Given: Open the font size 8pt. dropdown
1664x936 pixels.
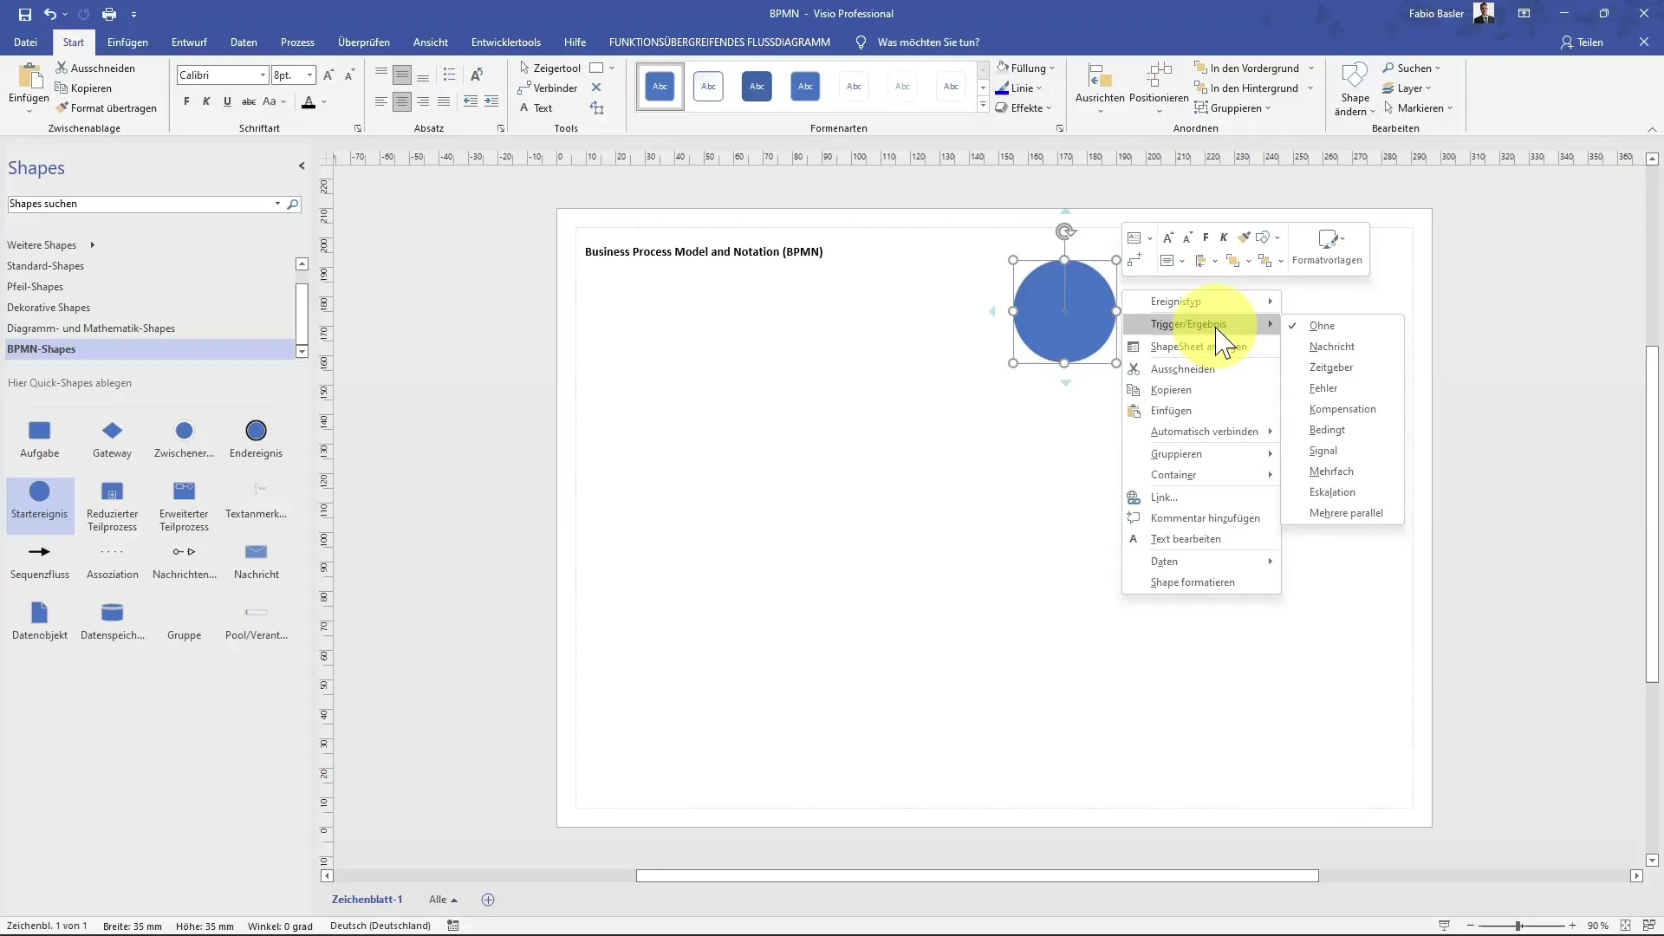Looking at the screenshot, I should tap(309, 75).
